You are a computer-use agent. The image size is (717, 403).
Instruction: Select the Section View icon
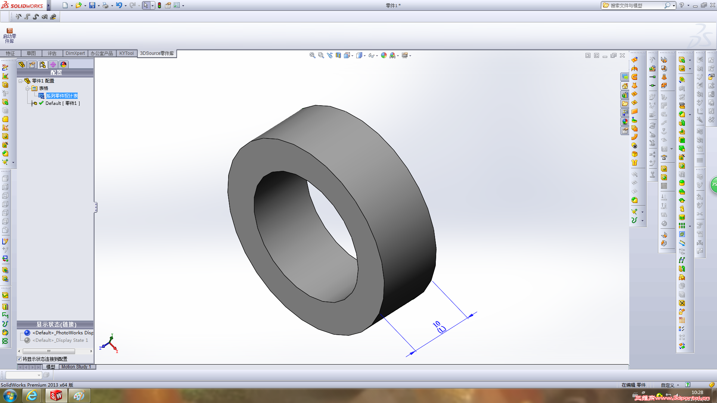[338, 55]
